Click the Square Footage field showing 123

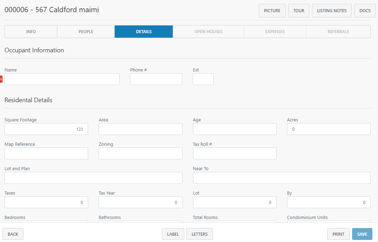coord(46,129)
